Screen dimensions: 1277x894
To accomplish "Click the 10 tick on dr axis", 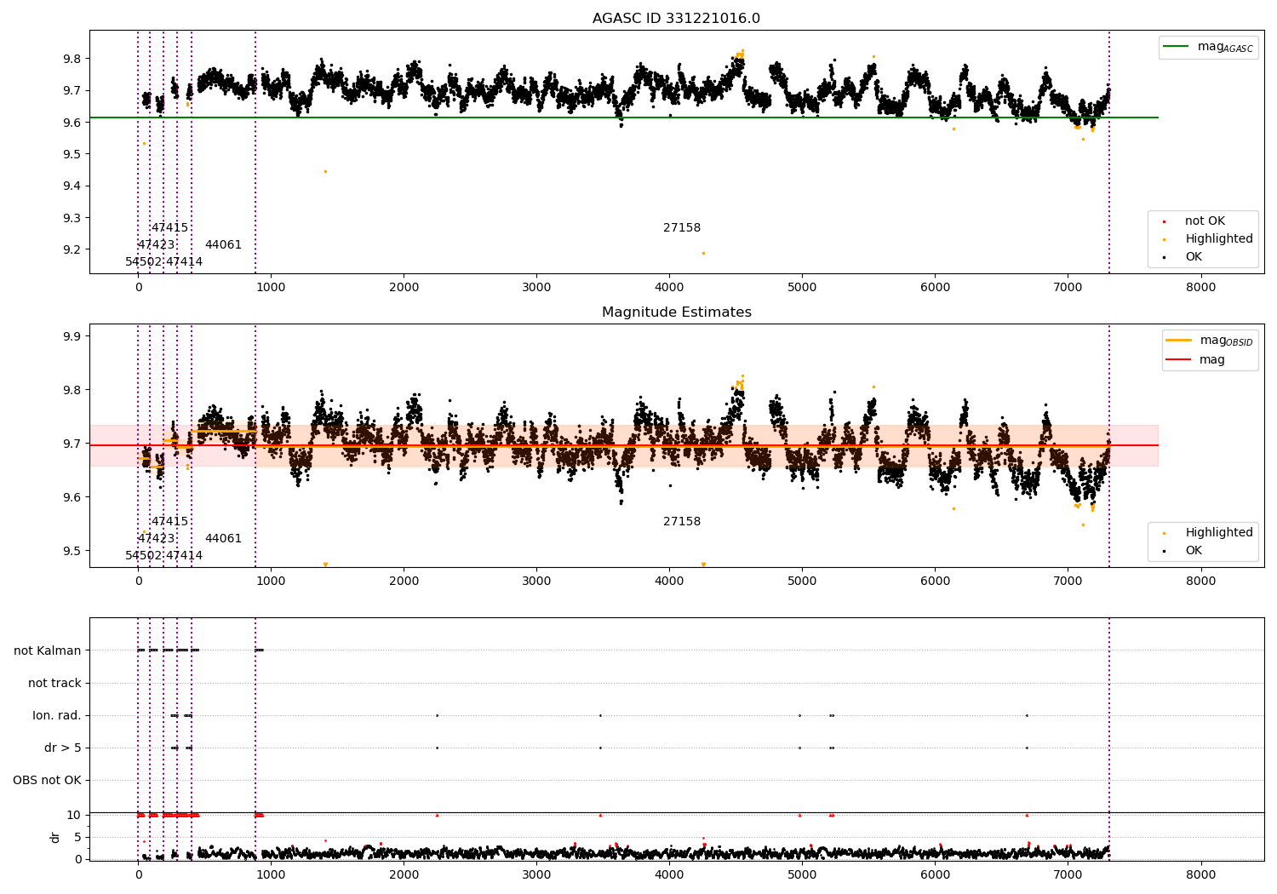I will click(x=73, y=815).
